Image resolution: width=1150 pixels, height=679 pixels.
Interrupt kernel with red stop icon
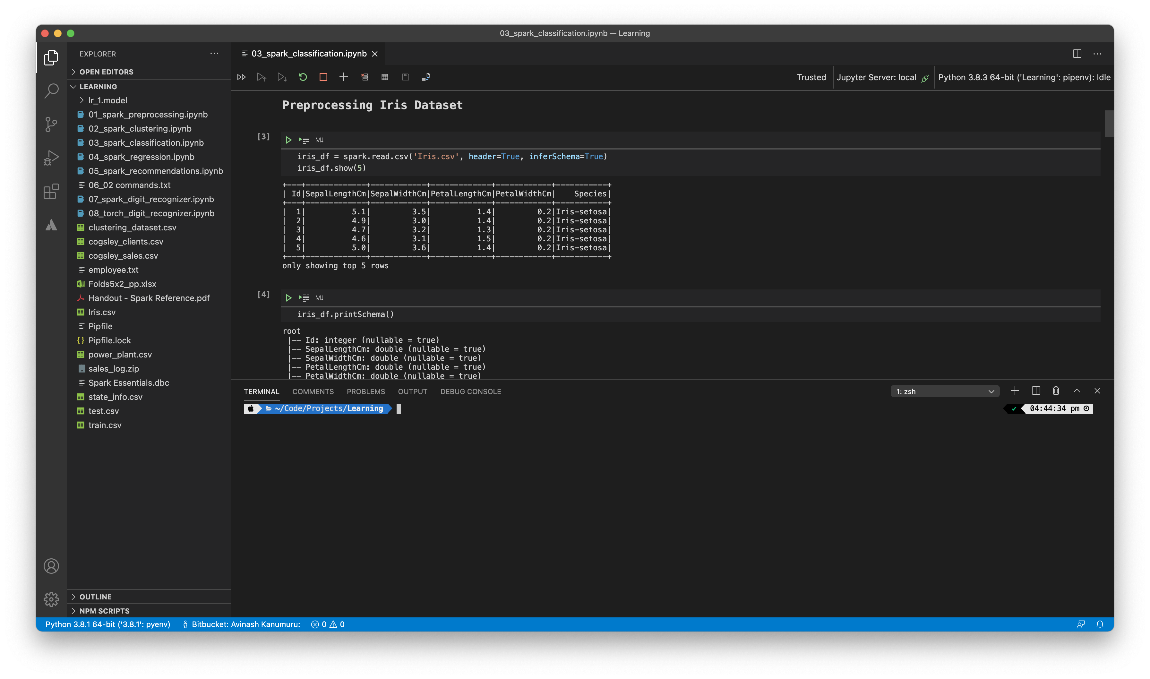click(323, 77)
